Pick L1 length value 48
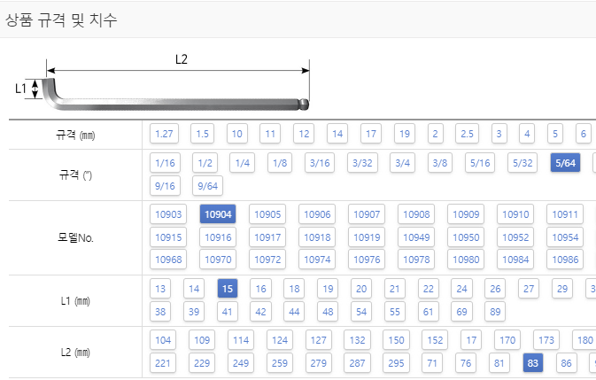Viewport: 596px width, 380px height. click(x=328, y=312)
